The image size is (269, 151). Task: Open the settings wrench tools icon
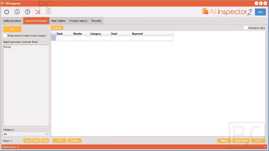point(38,12)
